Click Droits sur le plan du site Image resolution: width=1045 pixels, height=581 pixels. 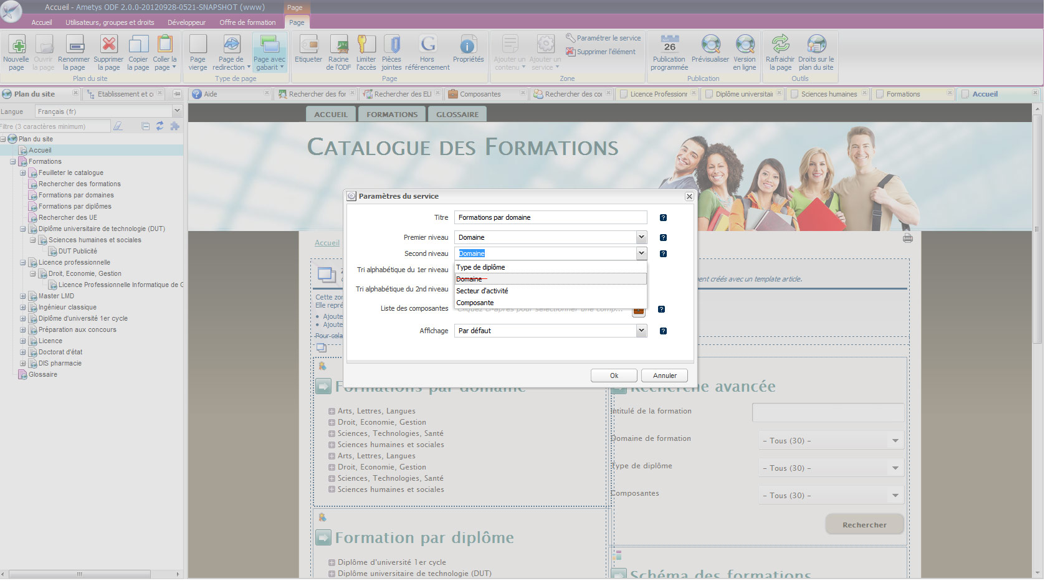coord(816,52)
